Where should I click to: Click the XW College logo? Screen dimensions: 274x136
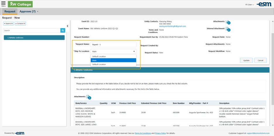tap(20, 4)
